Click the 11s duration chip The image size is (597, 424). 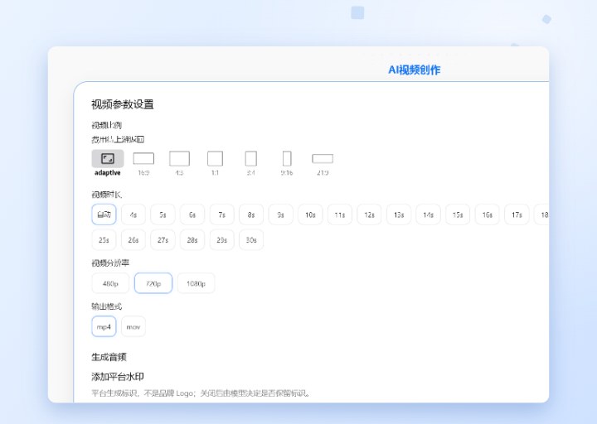[x=340, y=214]
